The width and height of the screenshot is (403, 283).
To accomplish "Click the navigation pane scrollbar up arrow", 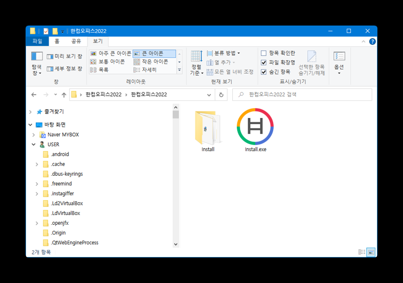I will point(176,107).
